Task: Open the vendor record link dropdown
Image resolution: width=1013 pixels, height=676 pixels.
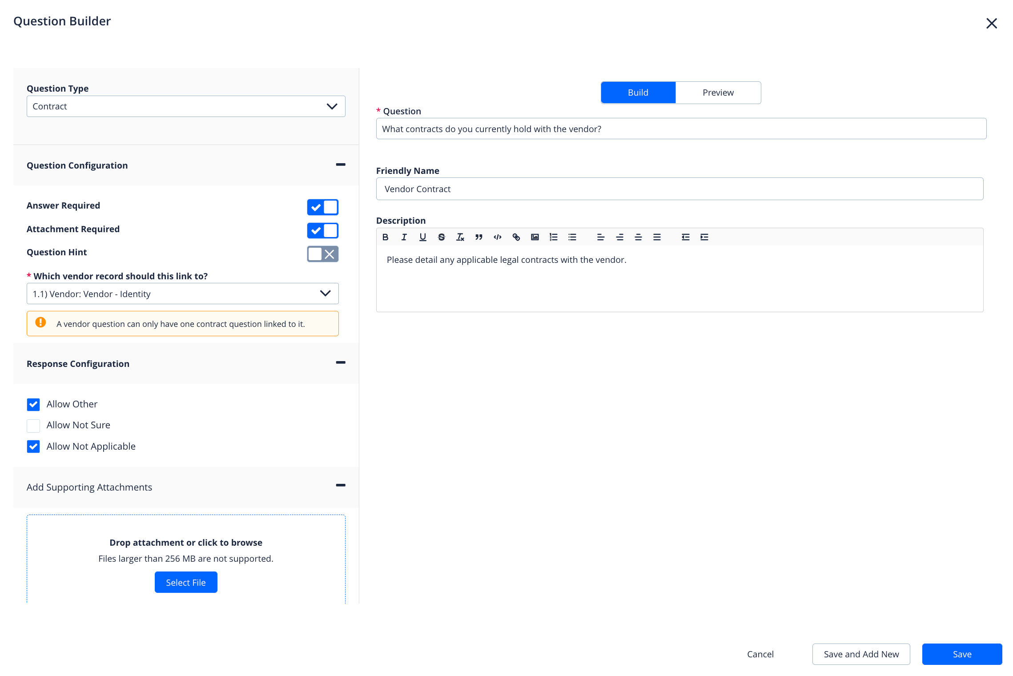Action: (182, 294)
